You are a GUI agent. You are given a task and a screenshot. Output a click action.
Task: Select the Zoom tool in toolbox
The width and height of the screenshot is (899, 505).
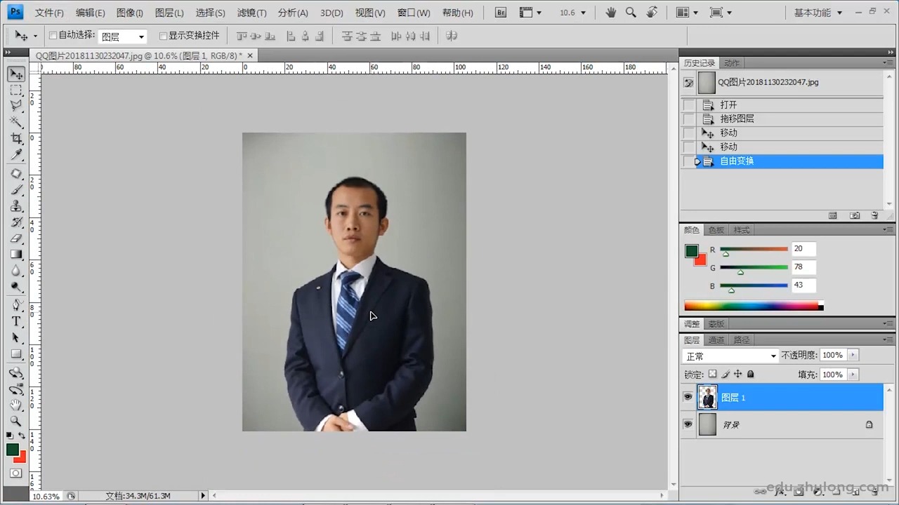tap(16, 421)
